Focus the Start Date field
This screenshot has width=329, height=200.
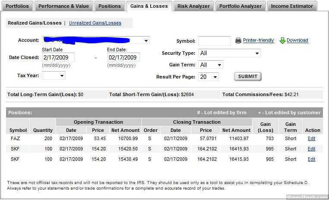tap(58, 57)
